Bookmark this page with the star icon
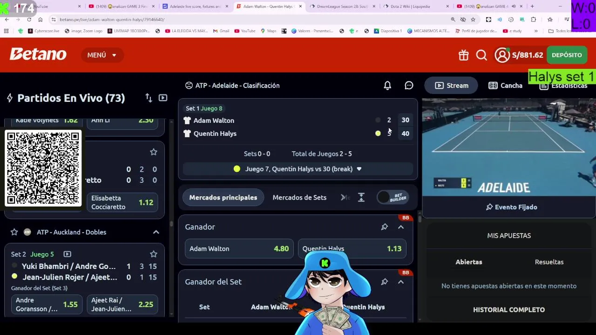The width and height of the screenshot is (596, 335). click(x=473, y=20)
